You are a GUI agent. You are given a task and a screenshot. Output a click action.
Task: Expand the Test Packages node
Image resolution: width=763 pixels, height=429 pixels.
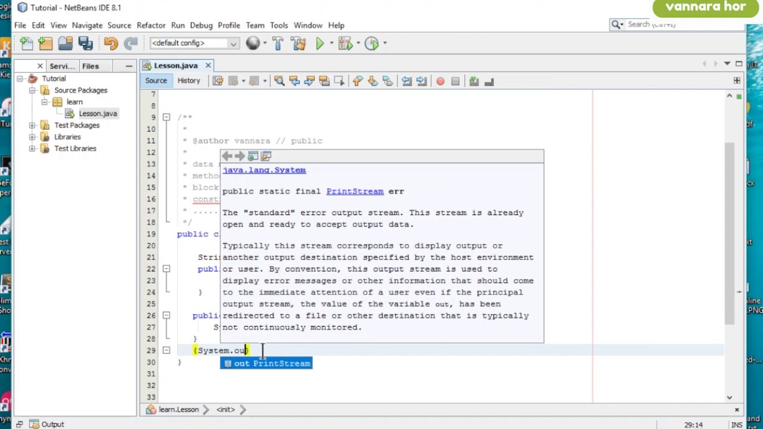point(32,125)
